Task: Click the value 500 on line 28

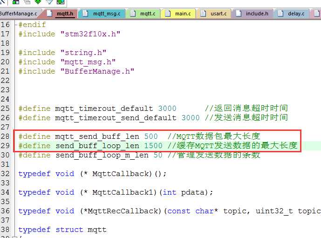Action: (x=151, y=136)
